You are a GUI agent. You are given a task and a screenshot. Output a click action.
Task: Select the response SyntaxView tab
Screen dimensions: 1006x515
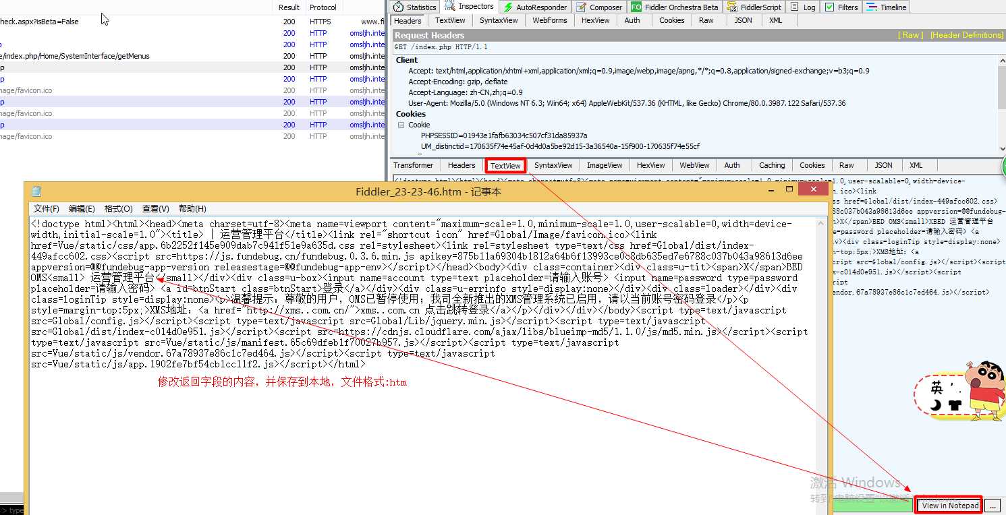pyautogui.click(x=553, y=165)
